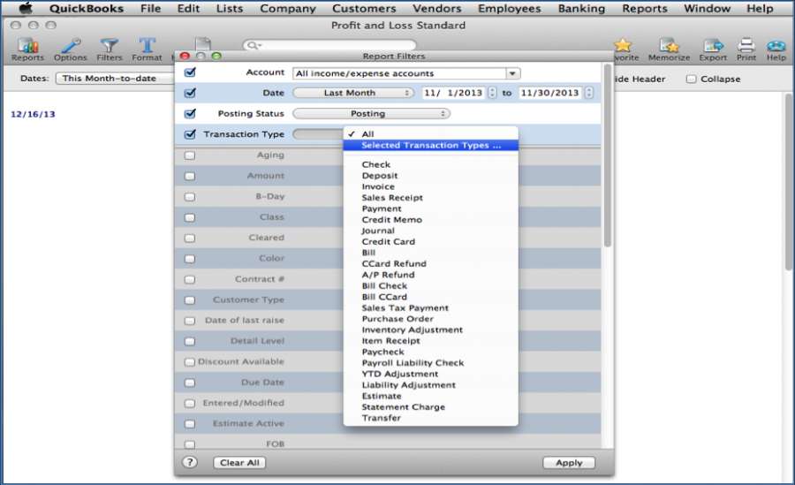795x485 pixels.
Task: Select Credit Memo transaction type
Action: (431, 220)
